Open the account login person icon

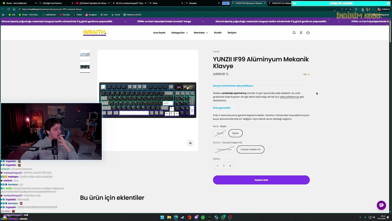(301, 33)
